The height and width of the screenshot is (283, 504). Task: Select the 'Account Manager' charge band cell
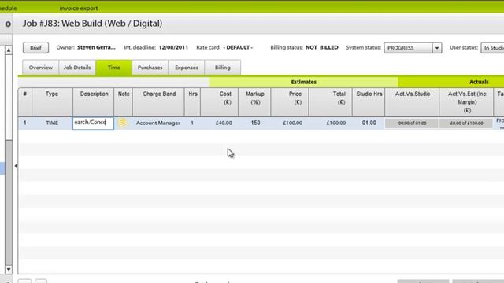pos(158,123)
